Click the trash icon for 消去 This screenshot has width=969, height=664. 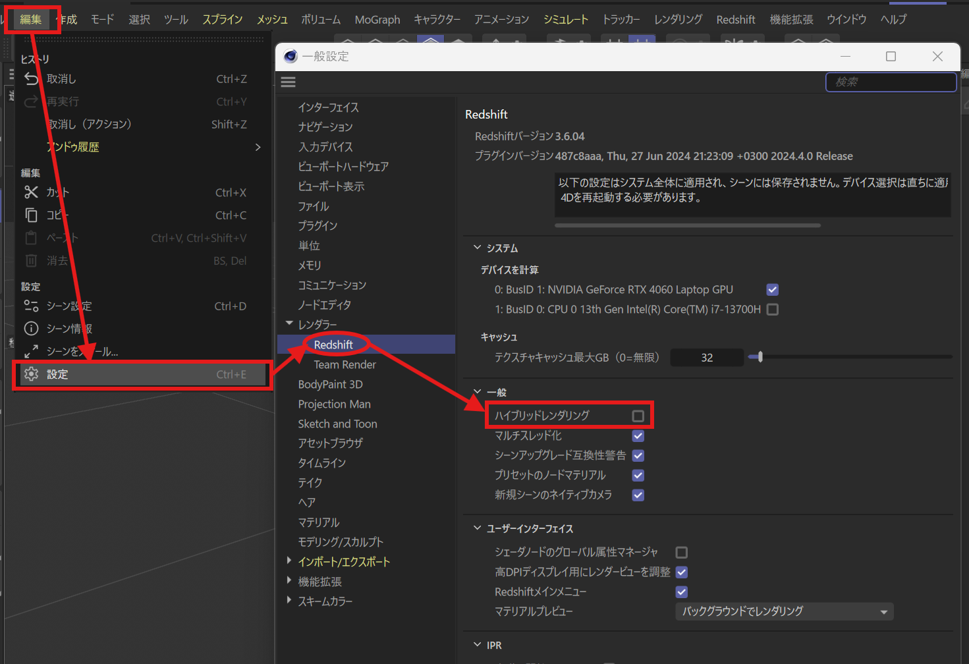[x=31, y=260]
